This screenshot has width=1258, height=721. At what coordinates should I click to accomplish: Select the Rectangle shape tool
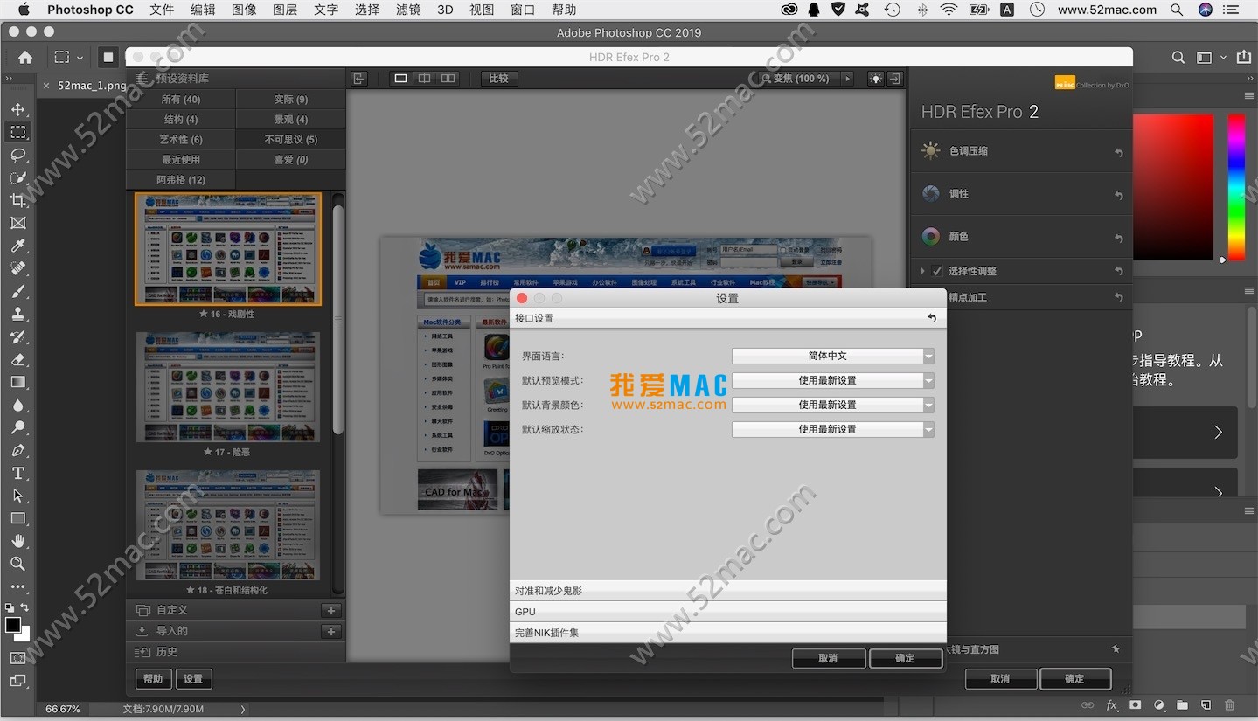pyautogui.click(x=17, y=519)
